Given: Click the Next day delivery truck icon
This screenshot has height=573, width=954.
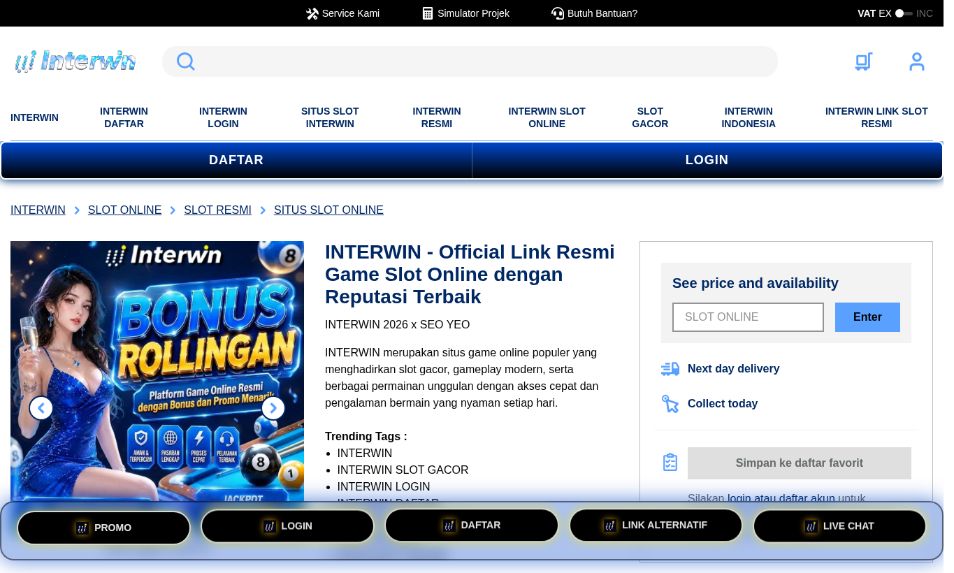Looking at the screenshot, I should coord(670,369).
